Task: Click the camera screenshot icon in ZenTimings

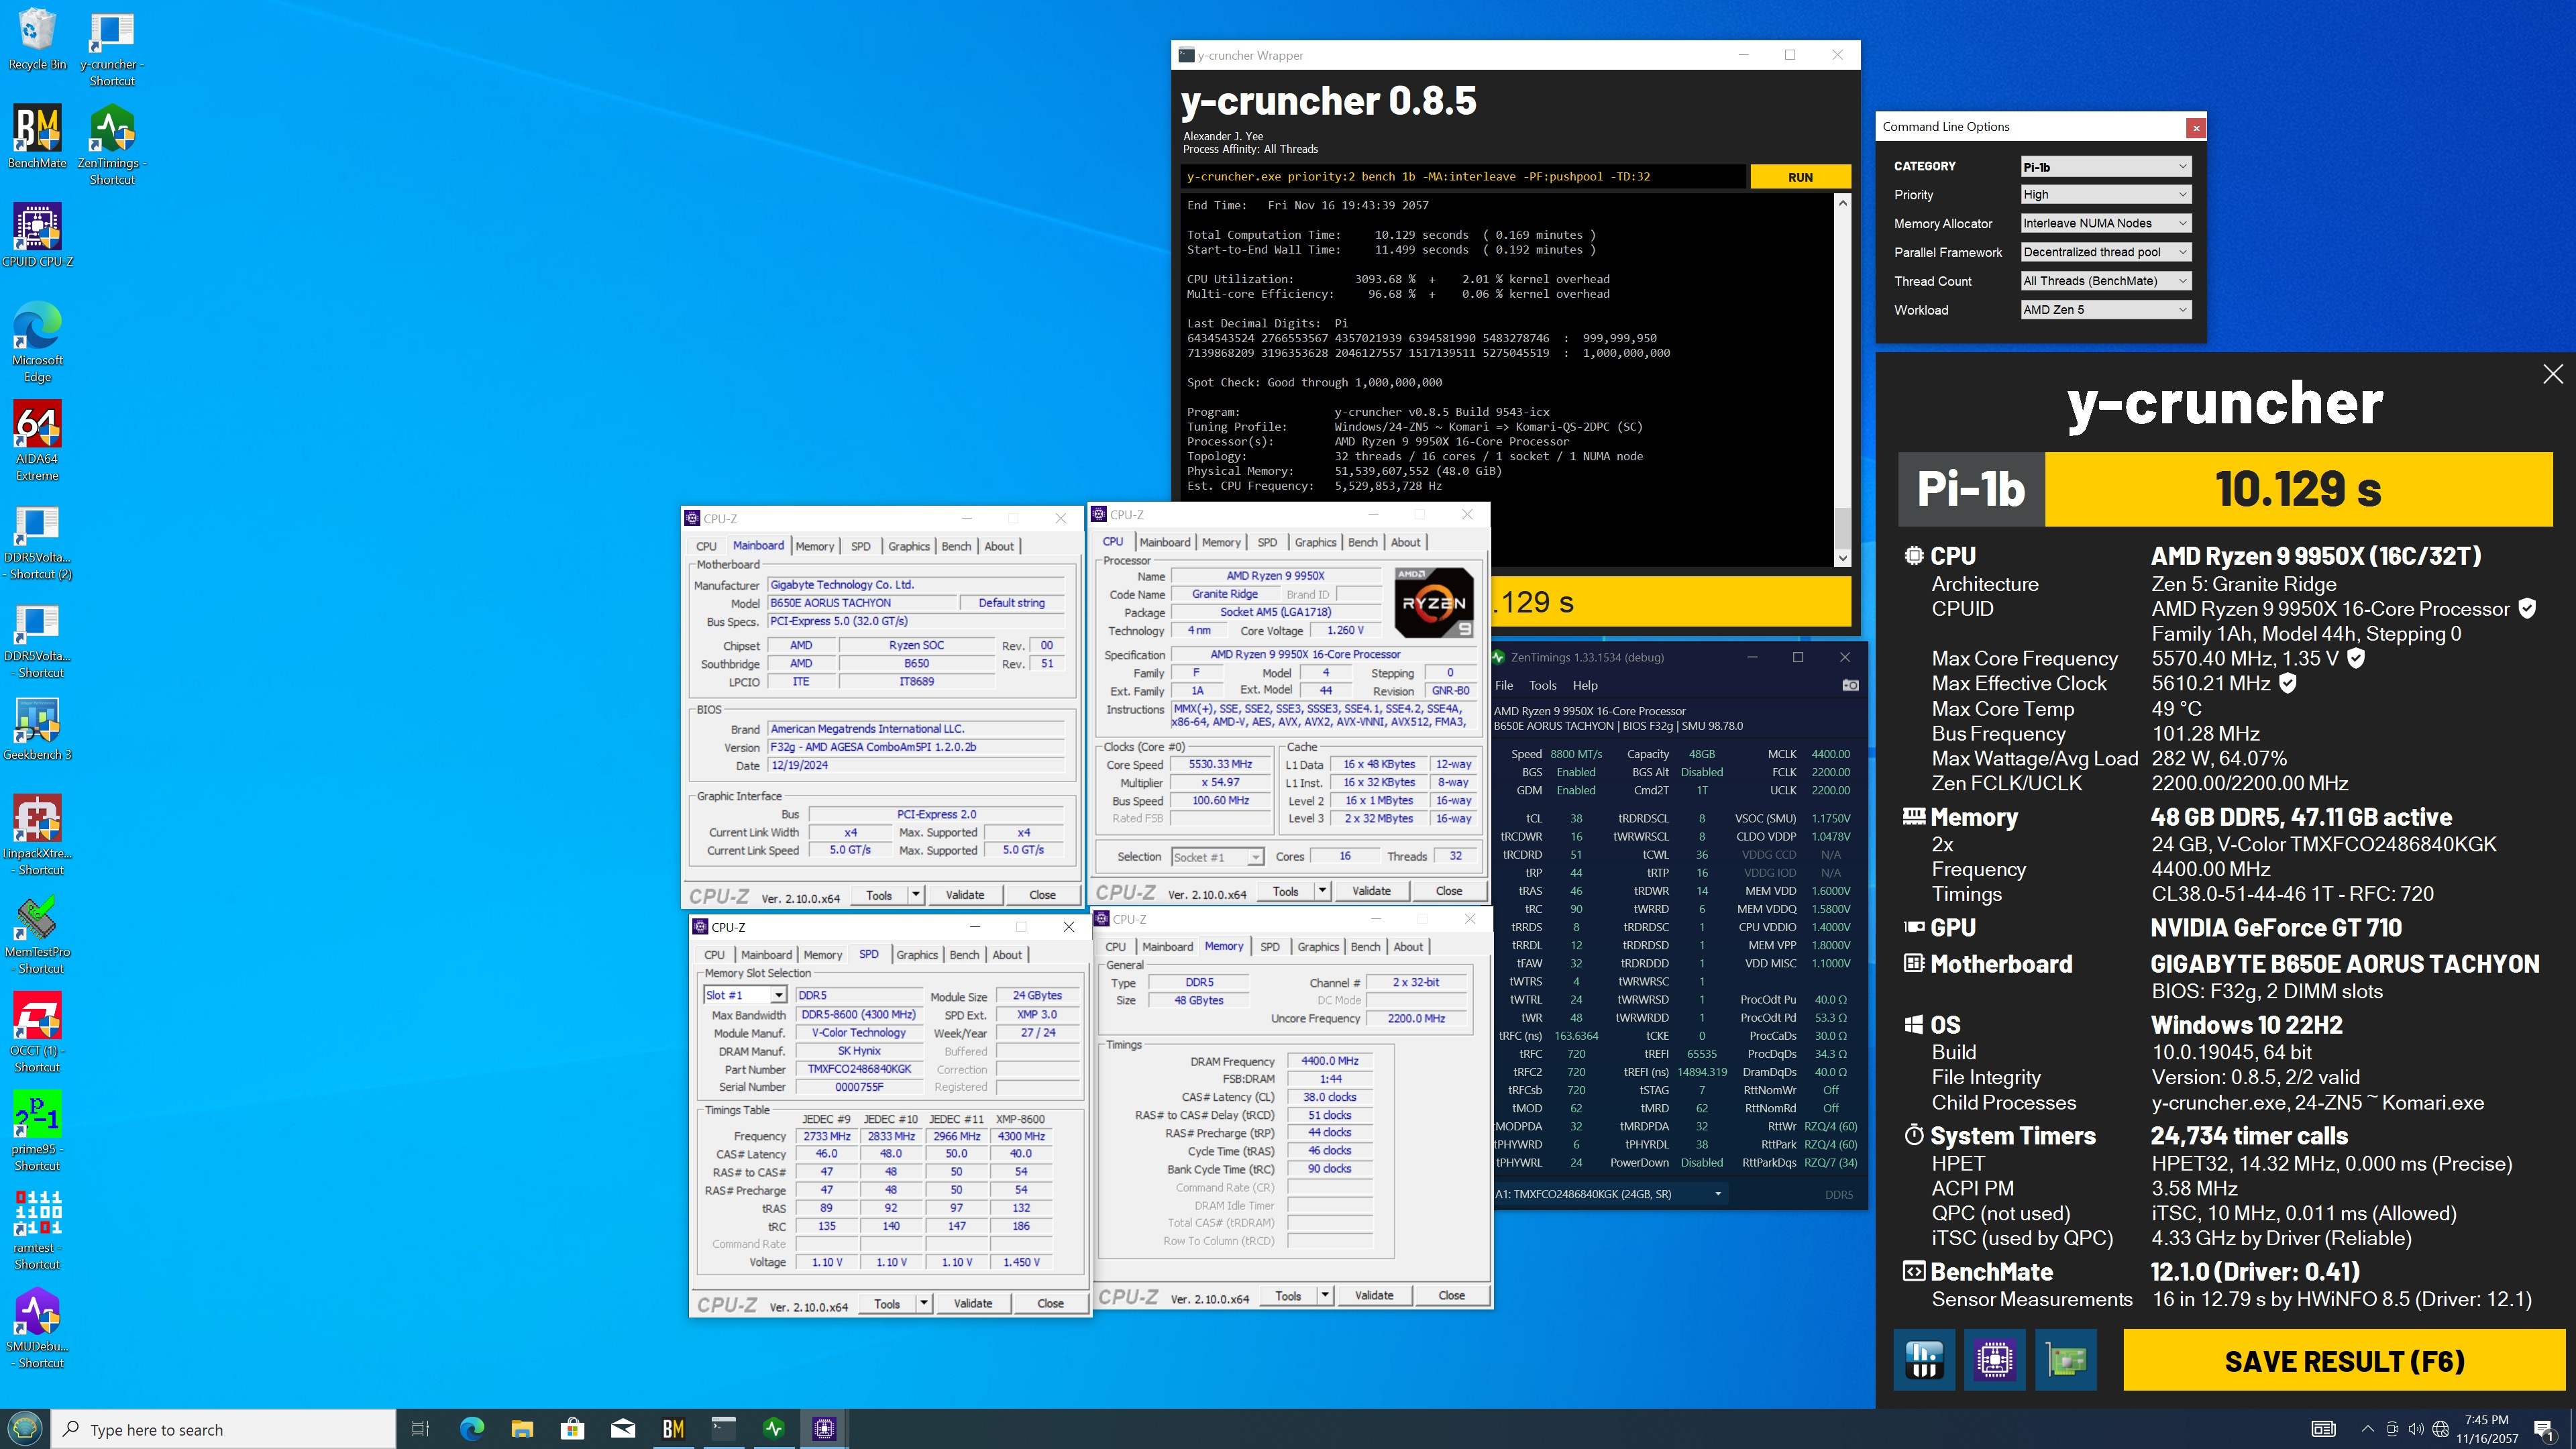Action: point(1850,685)
